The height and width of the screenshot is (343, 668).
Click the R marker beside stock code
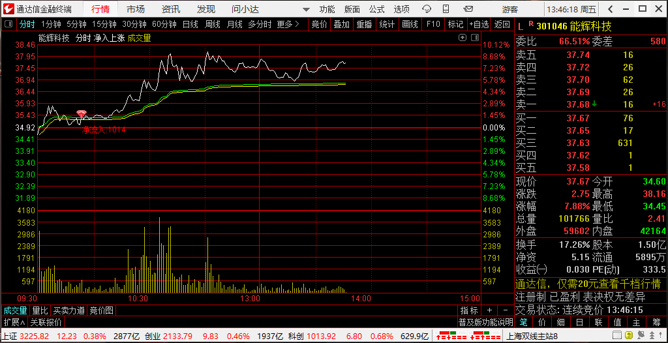(531, 25)
